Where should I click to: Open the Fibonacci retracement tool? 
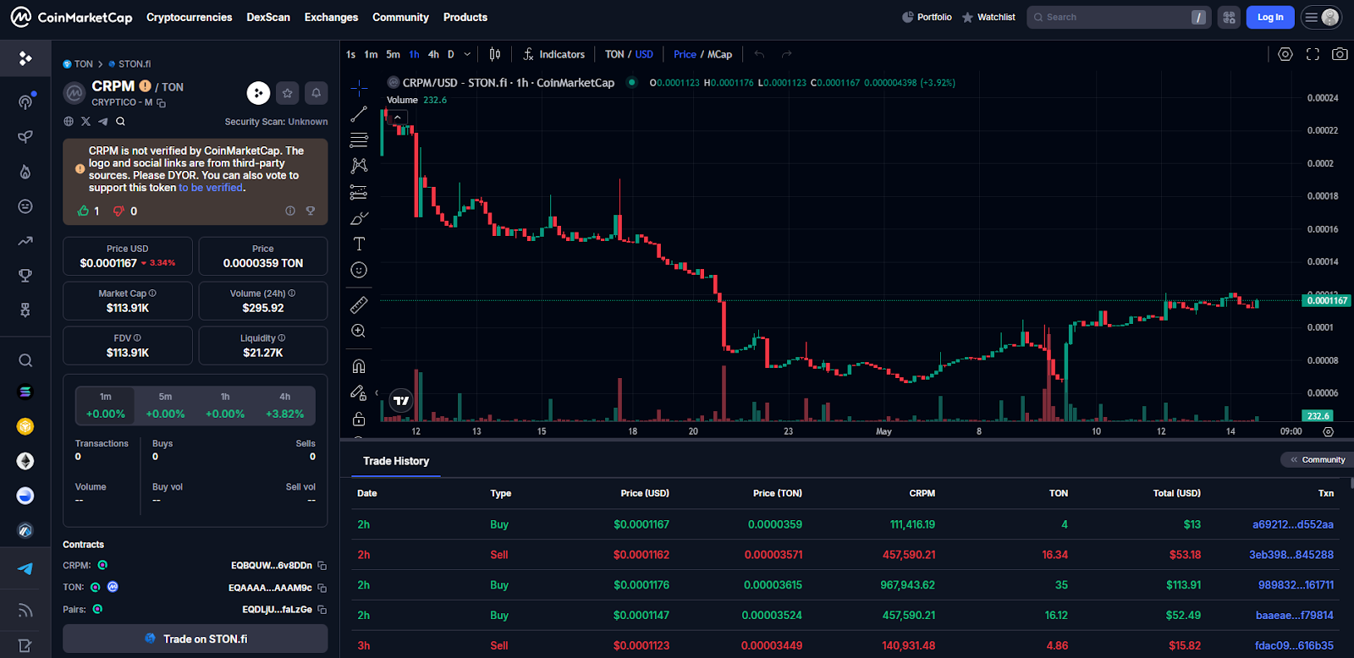click(359, 140)
